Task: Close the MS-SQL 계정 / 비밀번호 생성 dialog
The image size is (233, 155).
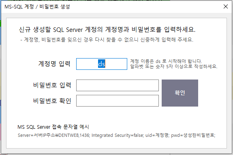Action: (x=226, y=6)
